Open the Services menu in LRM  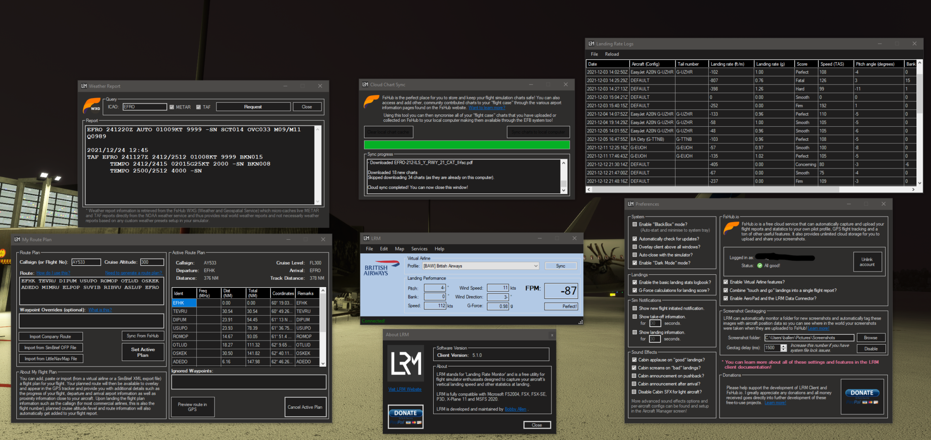point(419,249)
